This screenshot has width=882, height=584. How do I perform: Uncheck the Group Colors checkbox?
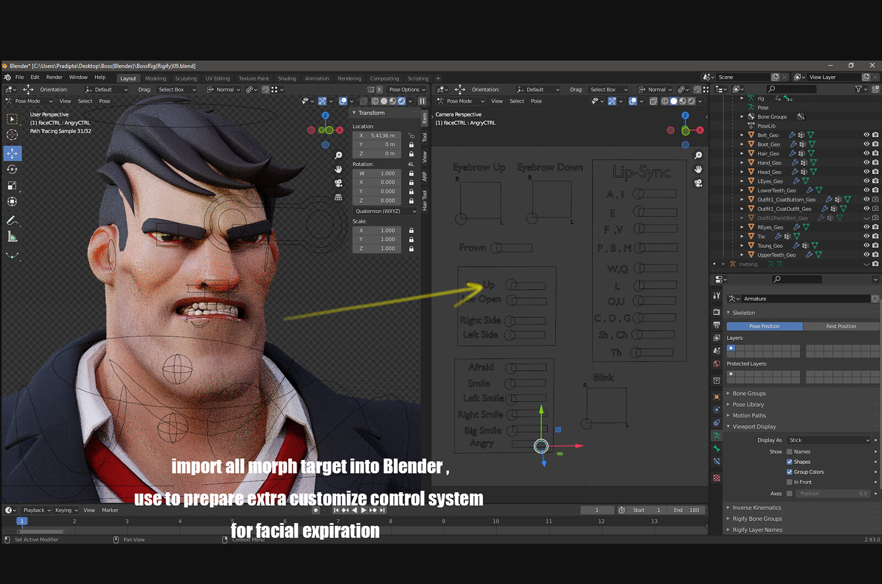tap(789, 472)
